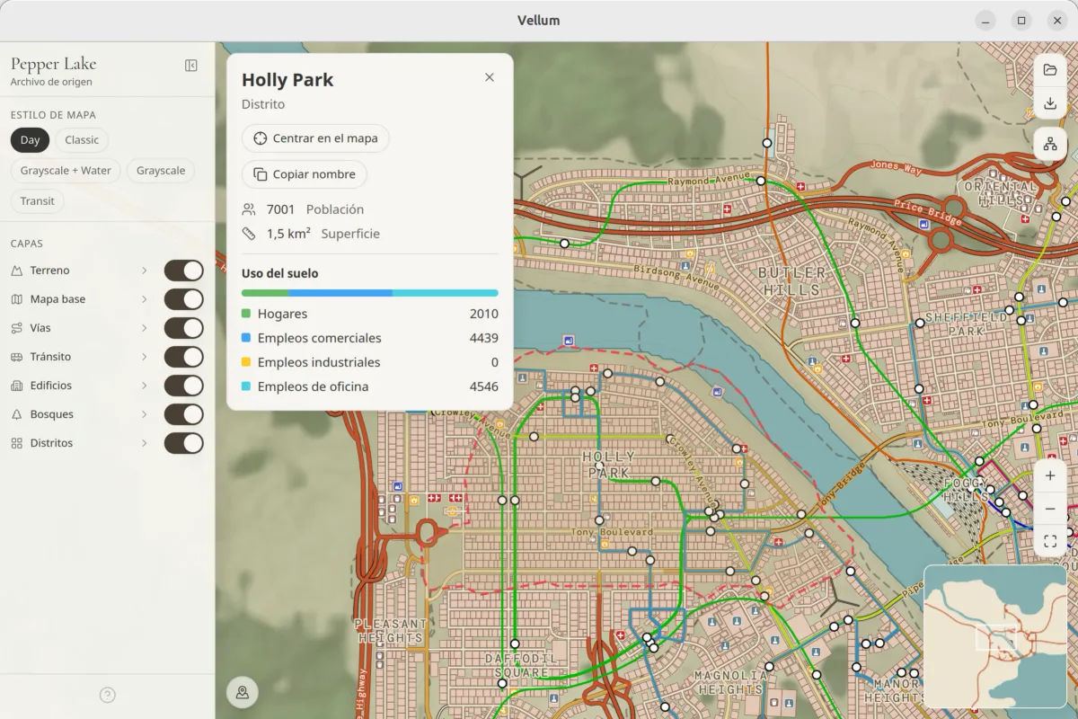Select the Day map style
The height and width of the screenshot is (719, 1078).
[31, 140]
